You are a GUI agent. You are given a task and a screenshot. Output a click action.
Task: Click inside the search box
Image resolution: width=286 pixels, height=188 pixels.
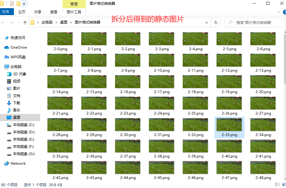pyautogui.click(x=254, y=22)
